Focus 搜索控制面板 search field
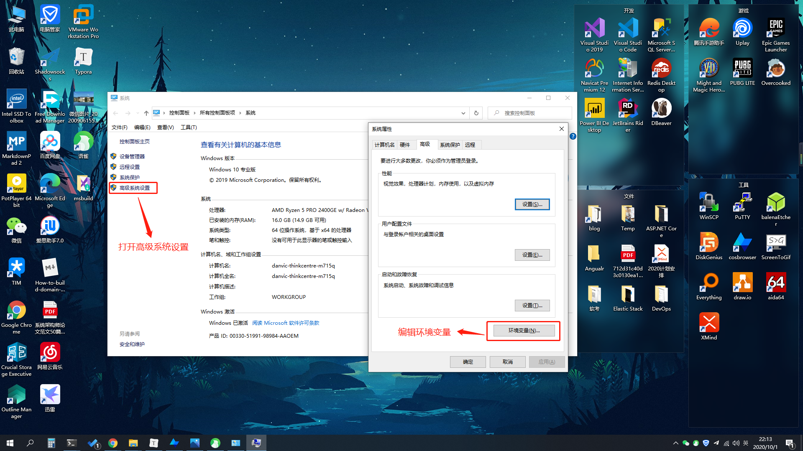Screen dimensions: 803x451 pyautogui.click(x=530, y=113)
